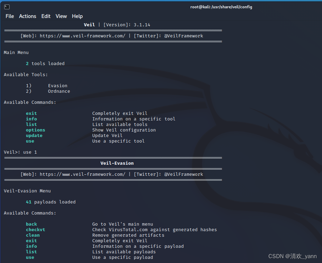Click 'exit' command in Veil-Evasion list
This screenshot has height=263, width=322.
coord(31,241)
